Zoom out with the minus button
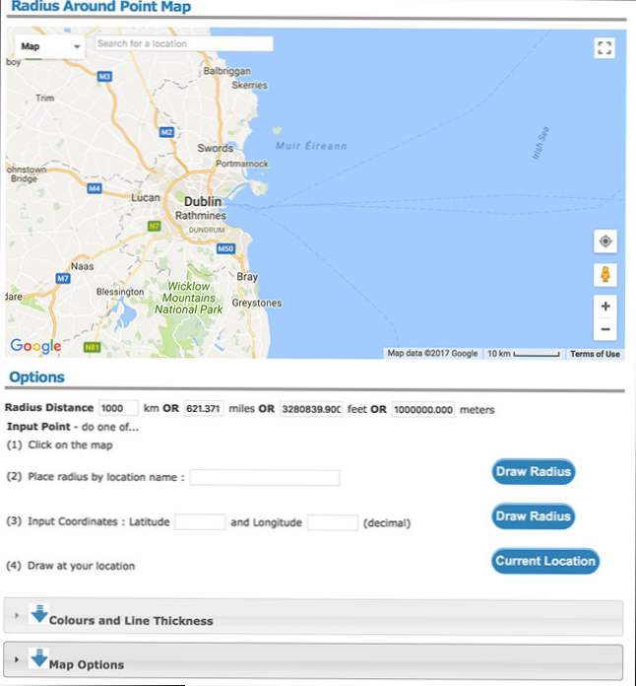This screenshot has width=636, height=686. (x=605, y=330)
